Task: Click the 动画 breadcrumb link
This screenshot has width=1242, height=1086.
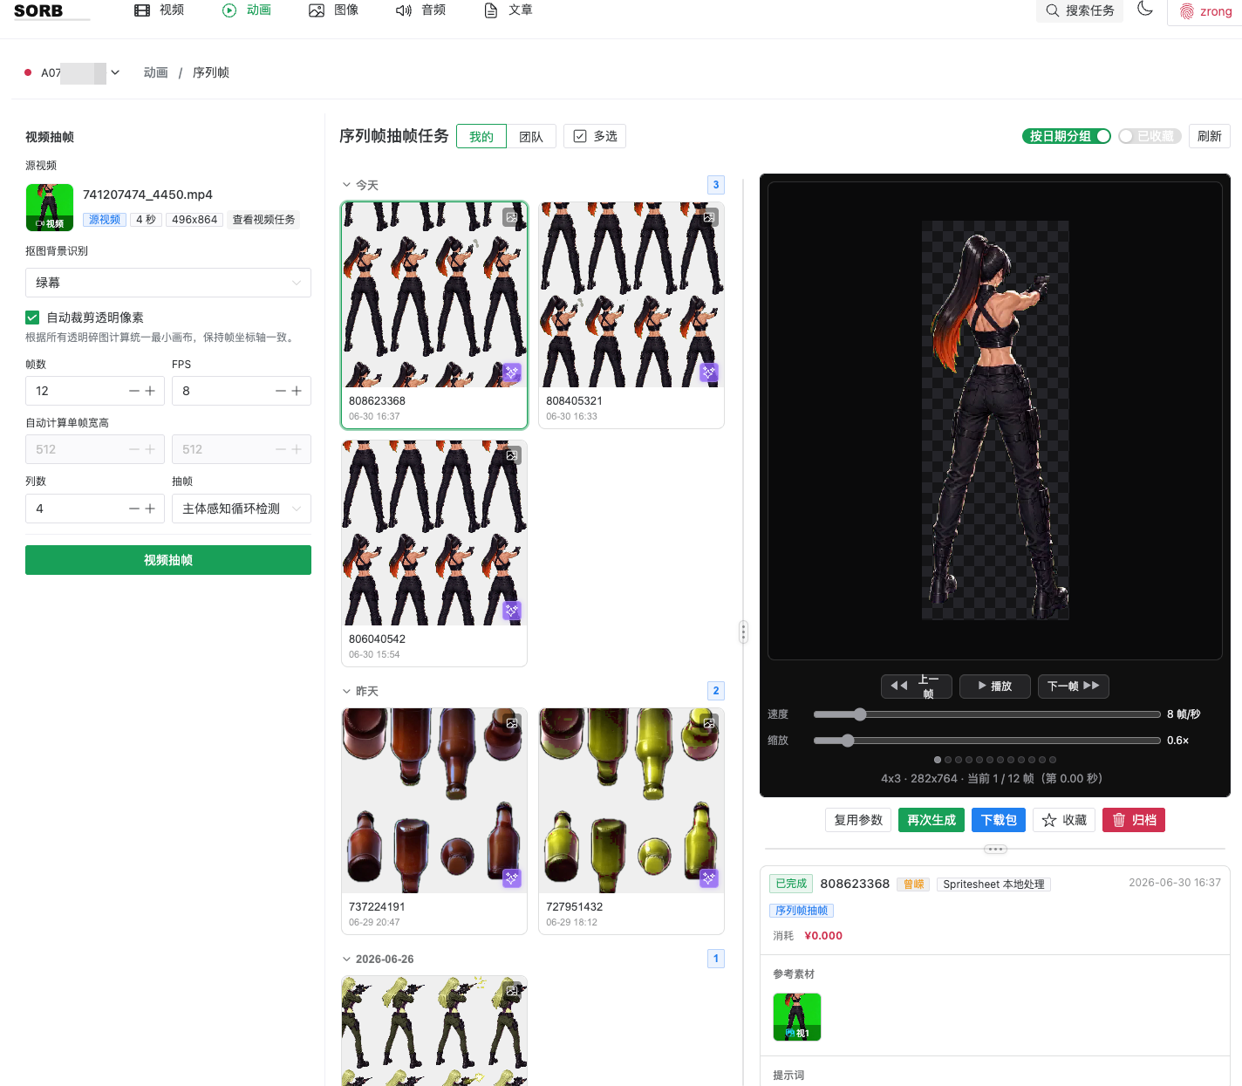Action: pos(155,72)
